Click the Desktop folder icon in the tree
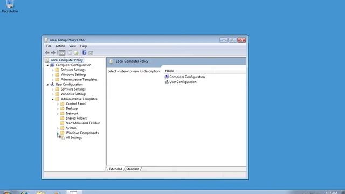The height and width of the screenshot is (194, 345). click(63, 109)
